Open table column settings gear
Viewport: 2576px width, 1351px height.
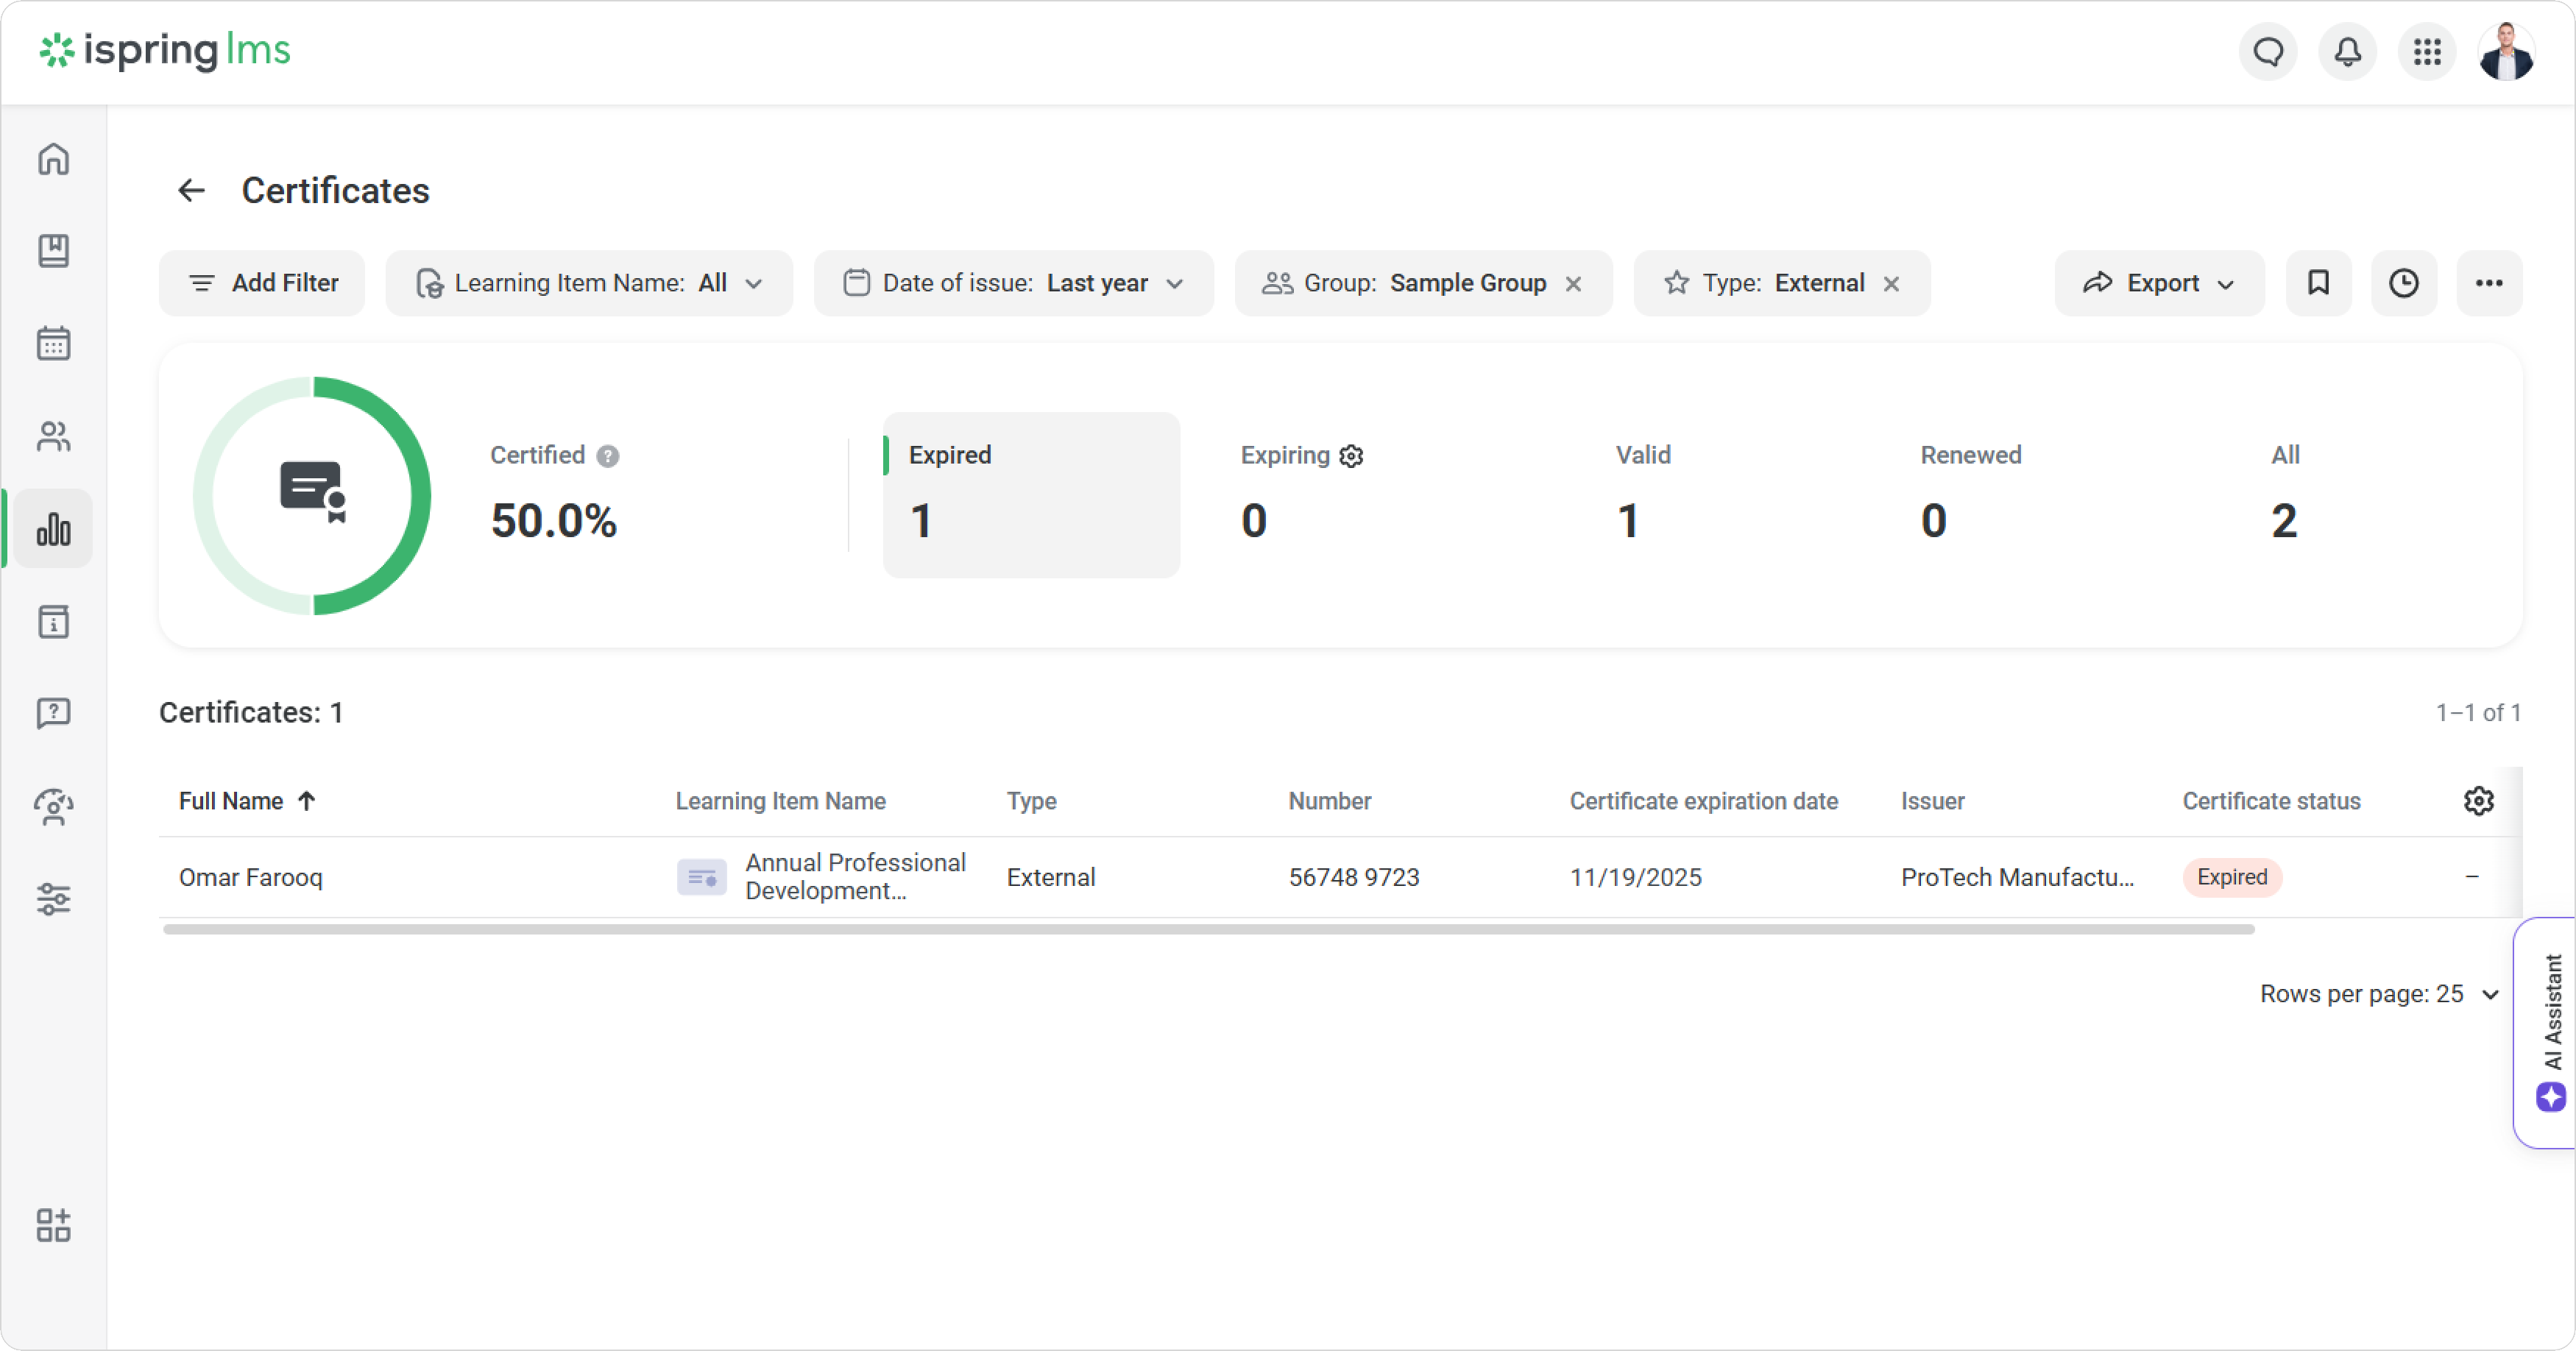click(x=2478, y=801)
